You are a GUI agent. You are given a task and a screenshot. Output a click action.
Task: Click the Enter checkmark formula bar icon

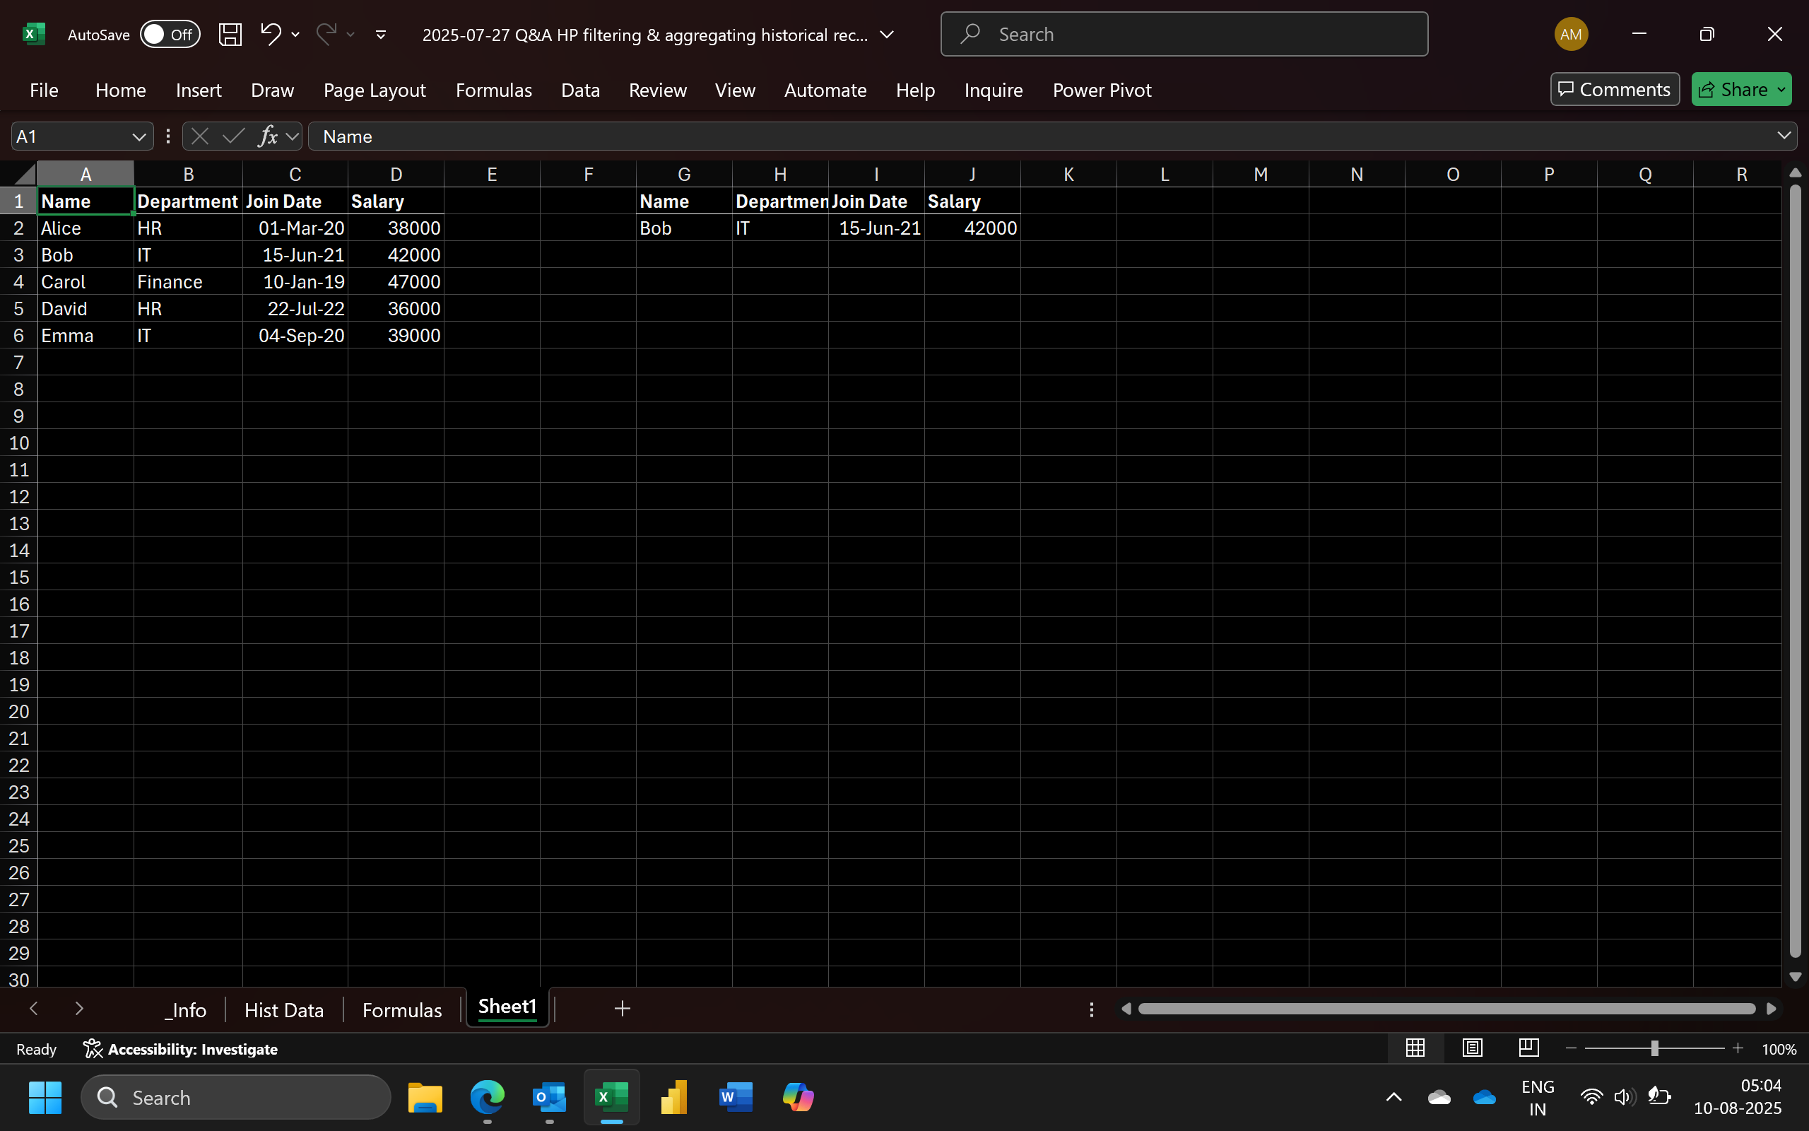tap(233, 136)
